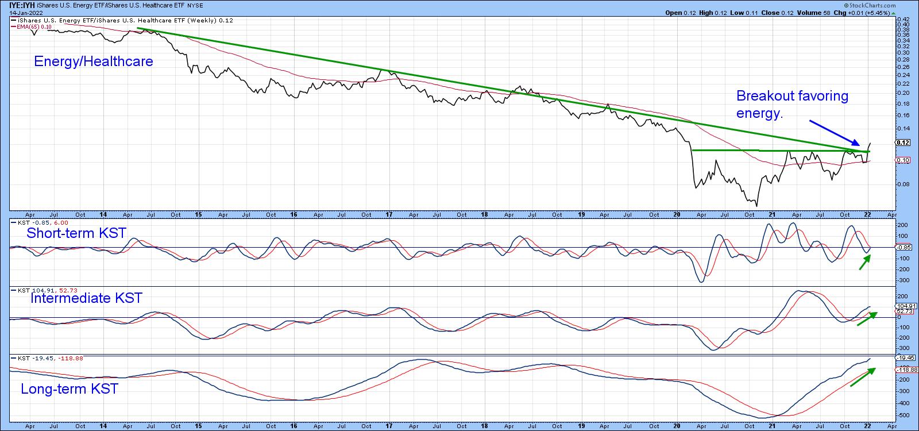The height and width of the screenshot is (431, 919).
Task: Click the EMA(65) legend entry
Action: pos(29,26)
